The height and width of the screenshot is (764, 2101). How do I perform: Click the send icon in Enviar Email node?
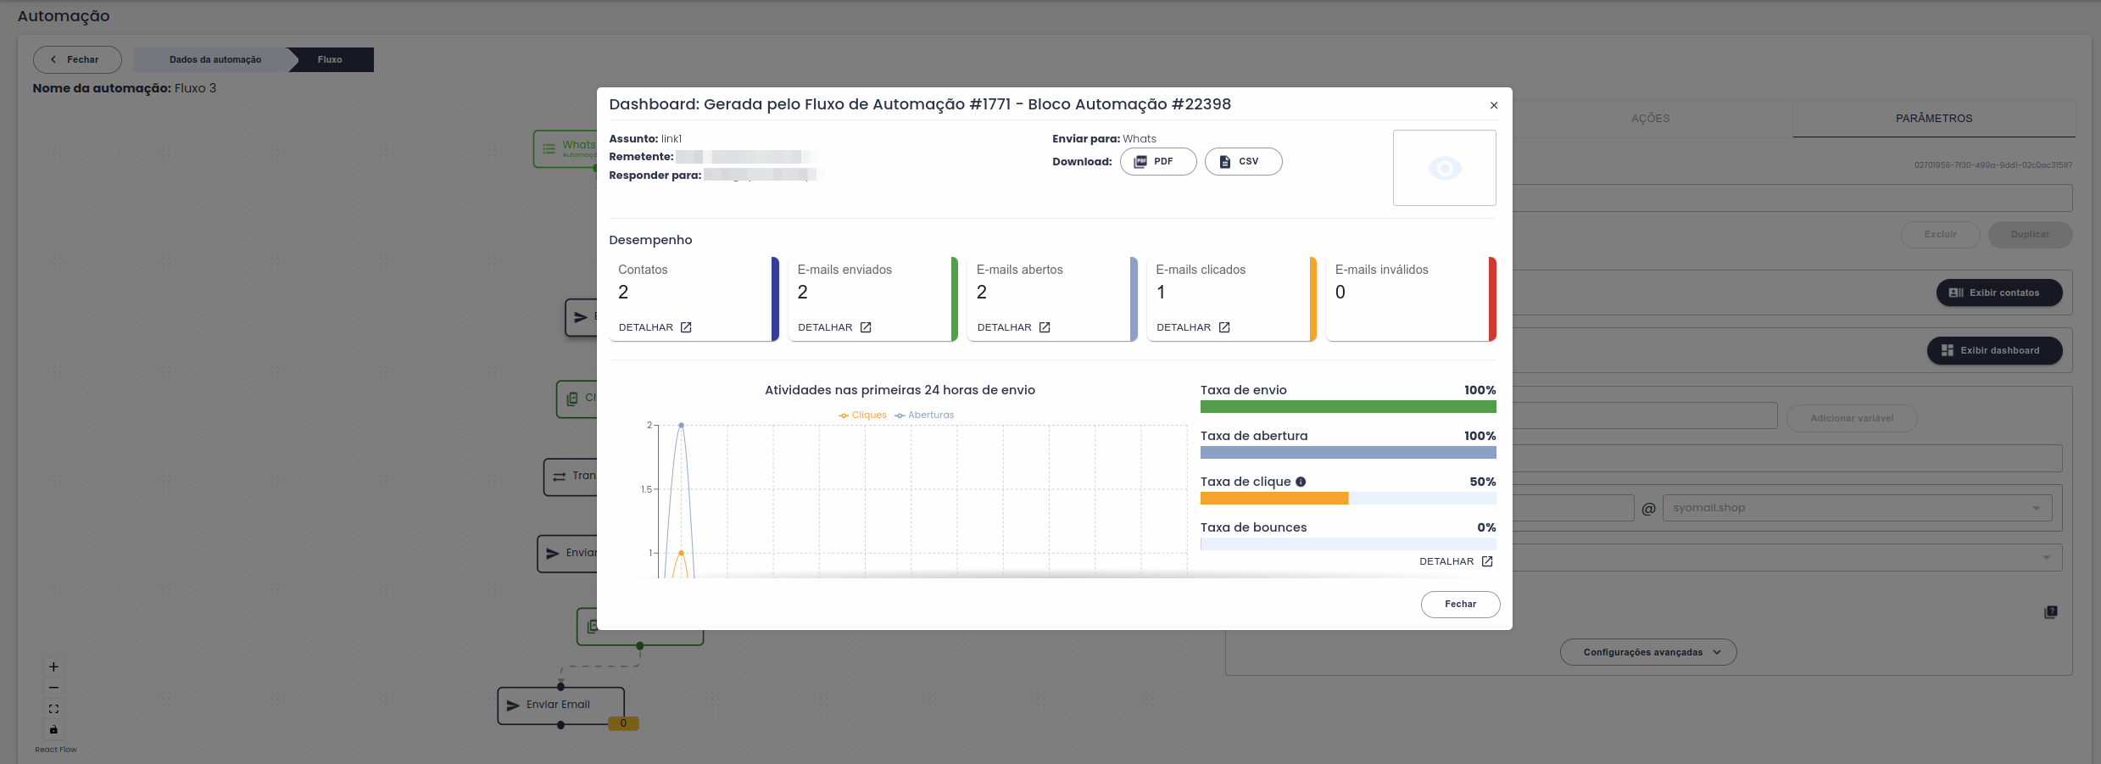coord(513,705)
